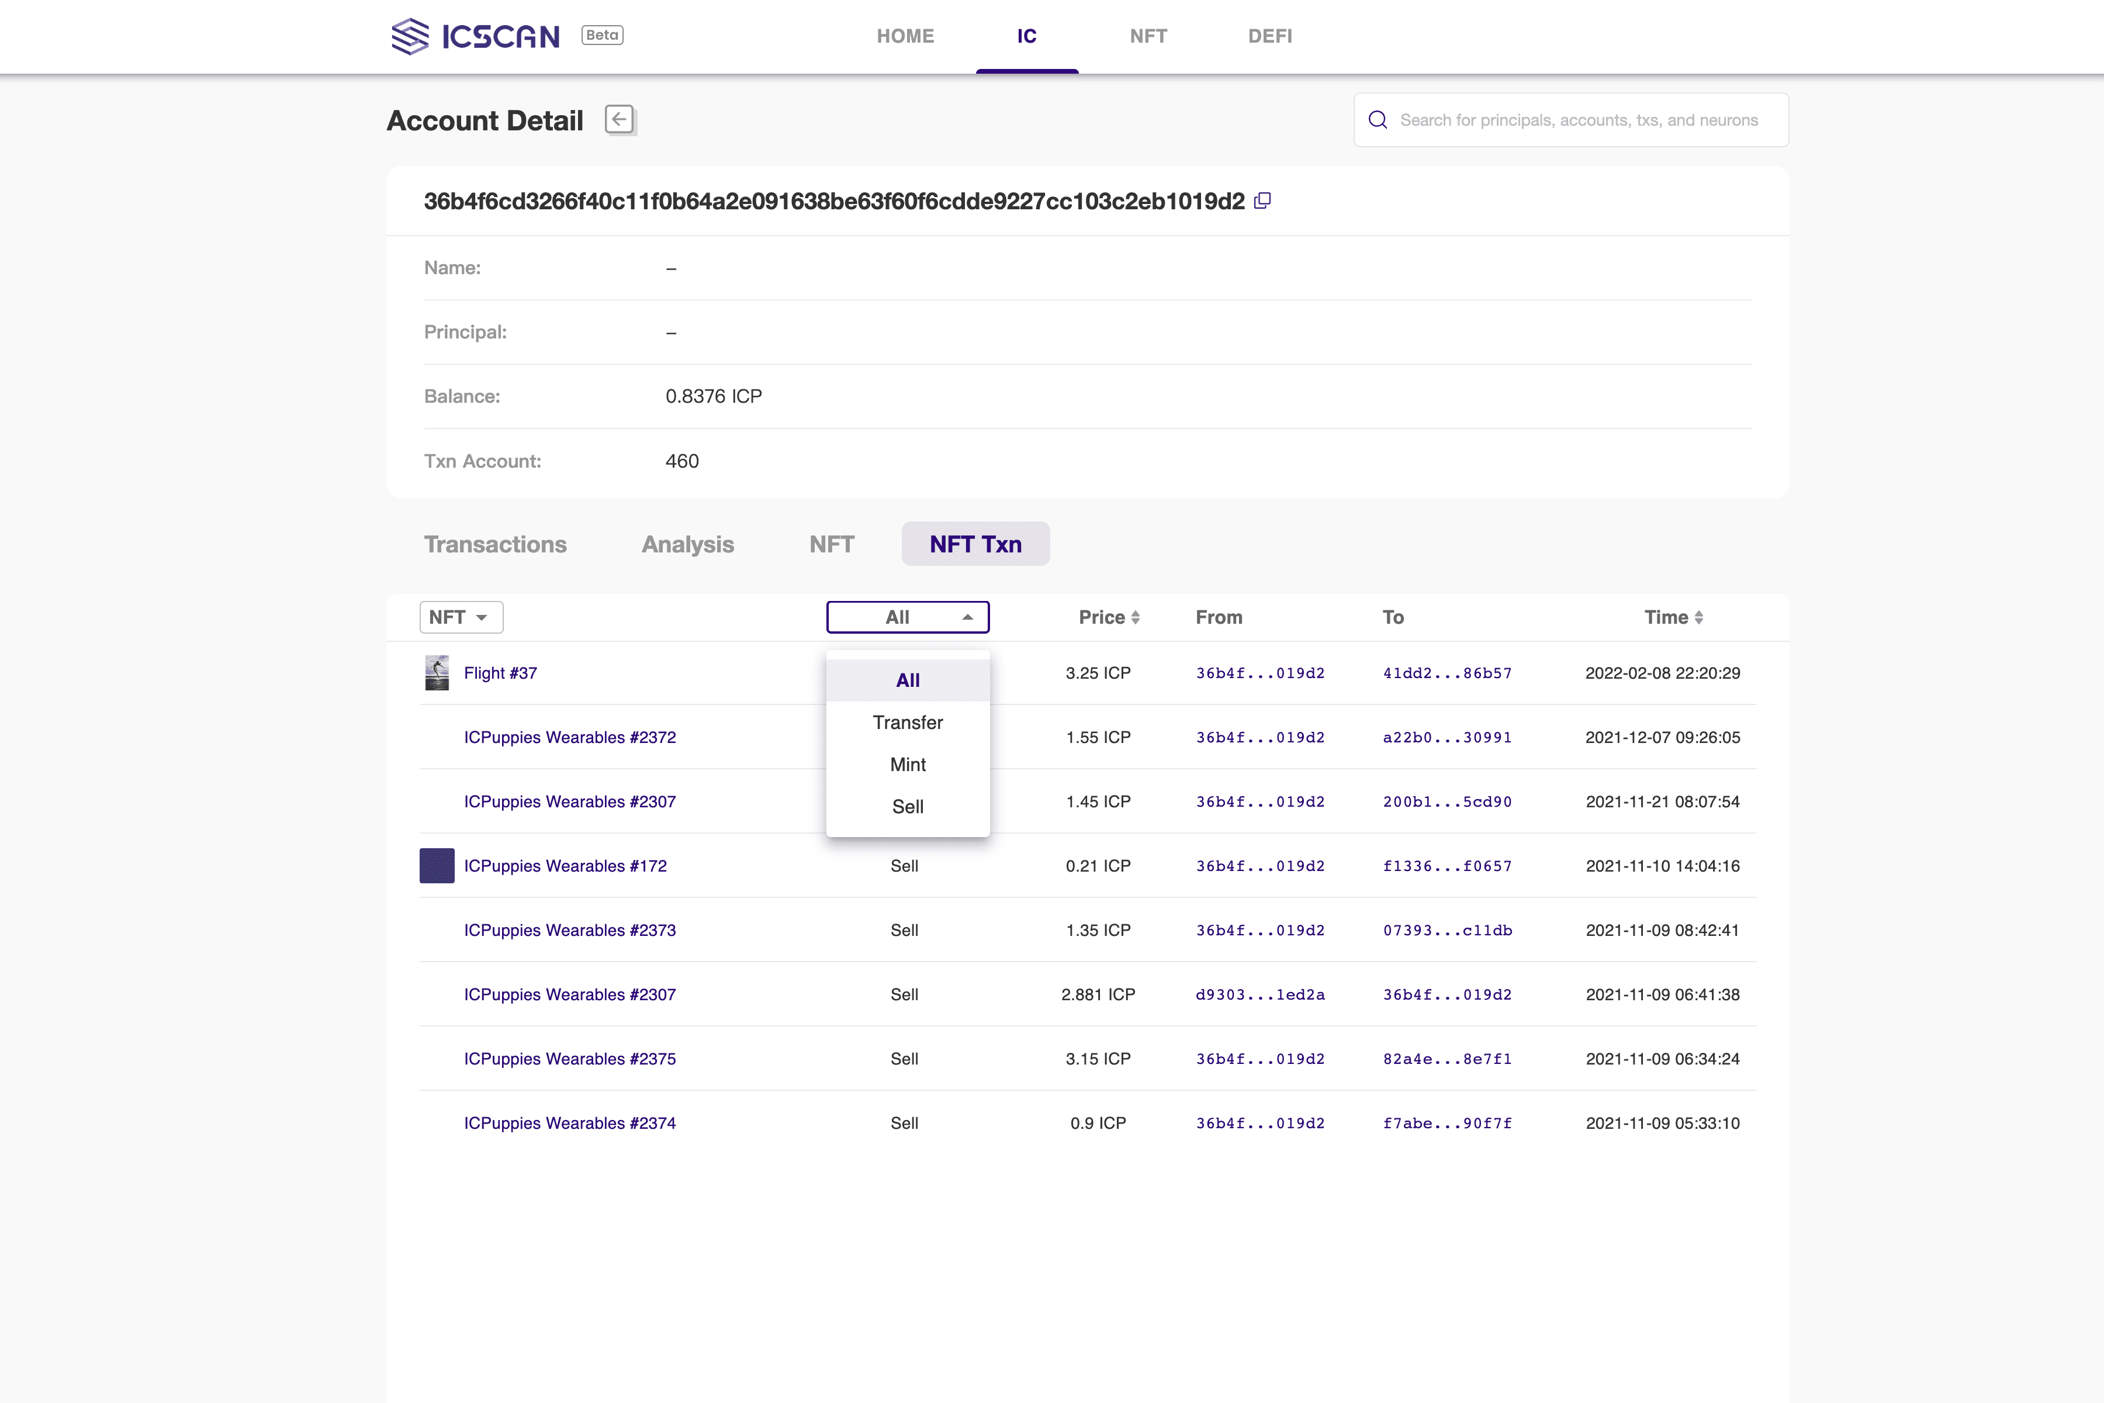Click the search magnifier icon
Screen dimensions: 2104x1403
[1378, 120]
